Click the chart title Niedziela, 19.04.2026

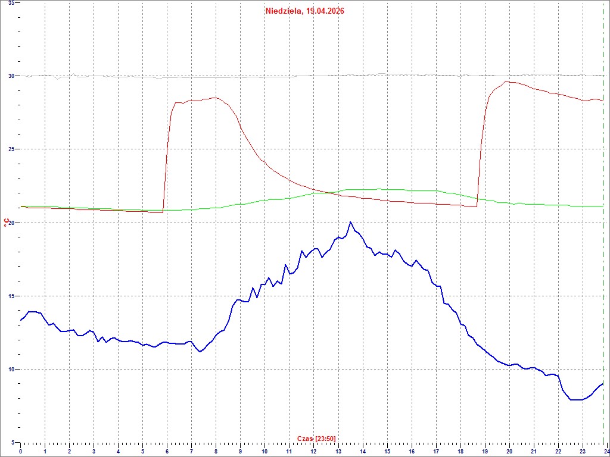pos(304,11)
